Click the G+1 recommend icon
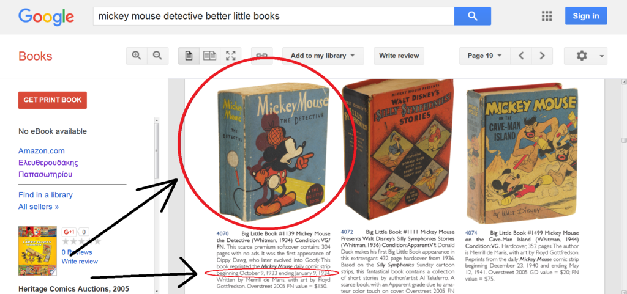The image size is (627, 294). 69,232
